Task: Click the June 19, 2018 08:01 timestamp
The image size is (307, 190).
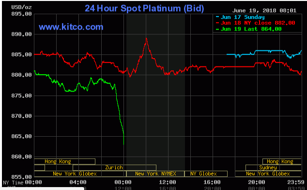Action: 264,11
